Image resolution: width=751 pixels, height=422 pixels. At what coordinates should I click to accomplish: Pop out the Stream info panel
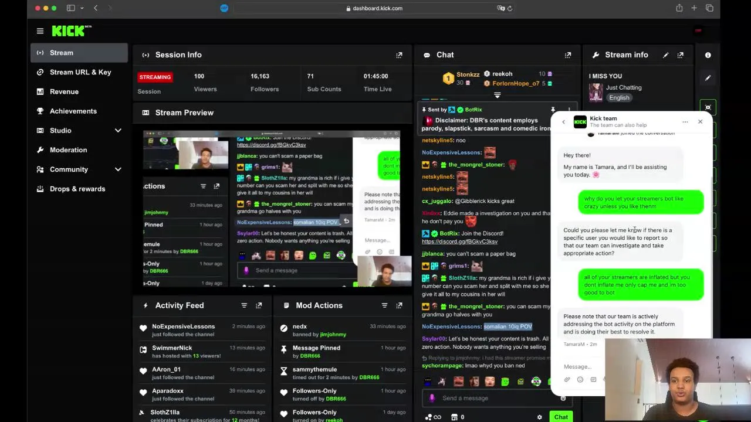point(680,55)
